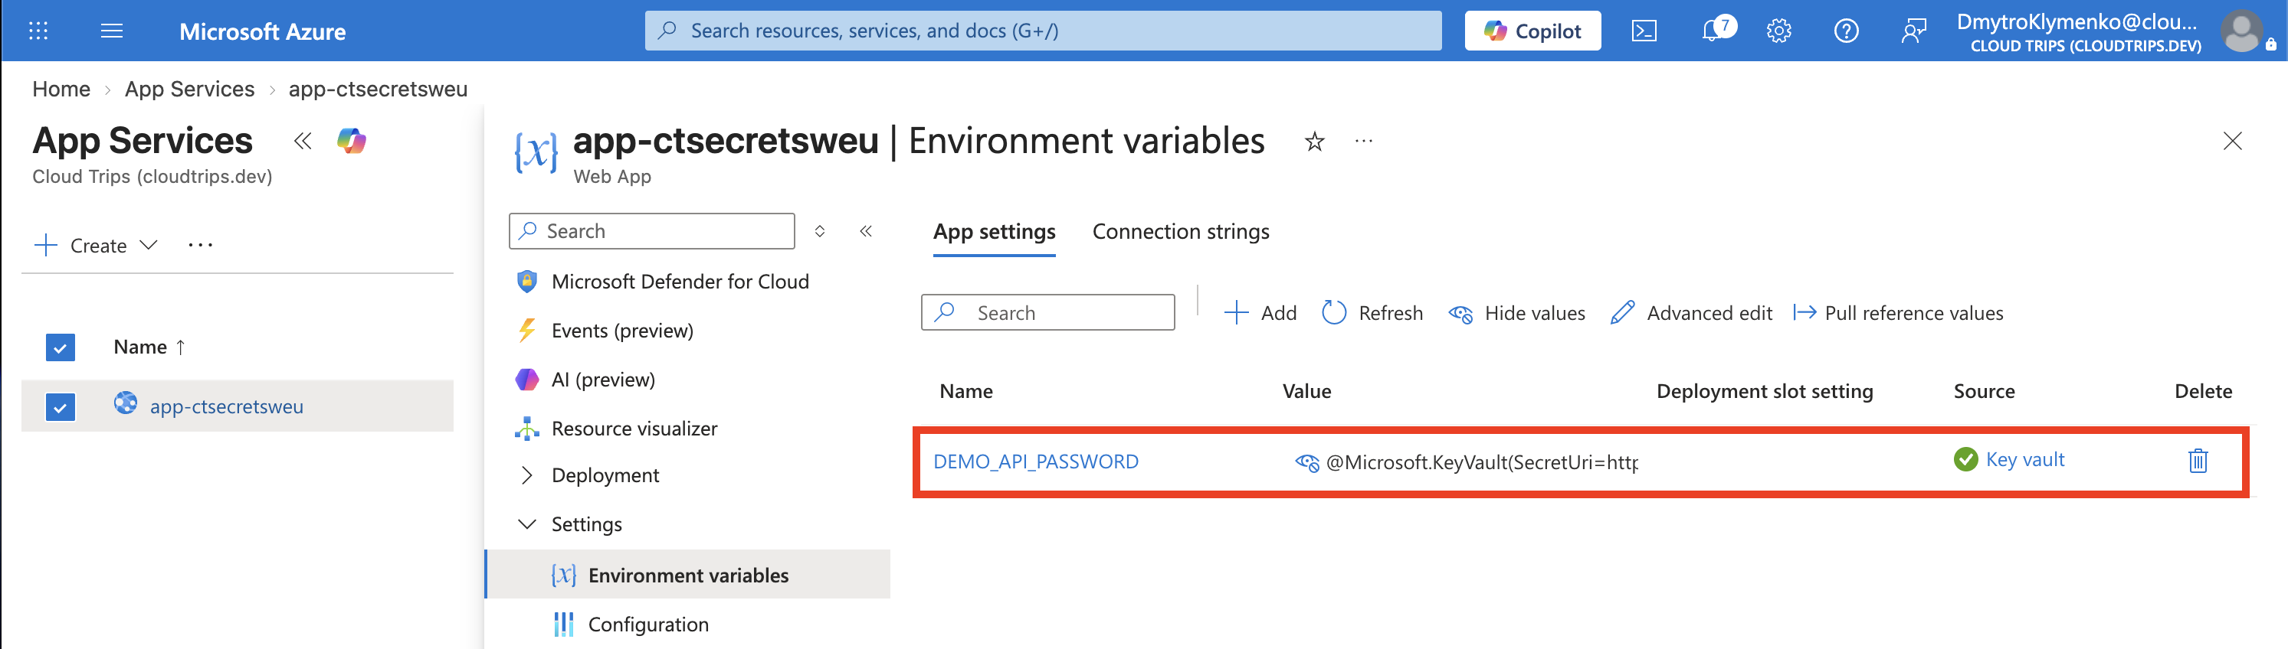Select Environment variables menu item
The height and width of the screenshot is (649, 2288).
[x=688, y=575]
